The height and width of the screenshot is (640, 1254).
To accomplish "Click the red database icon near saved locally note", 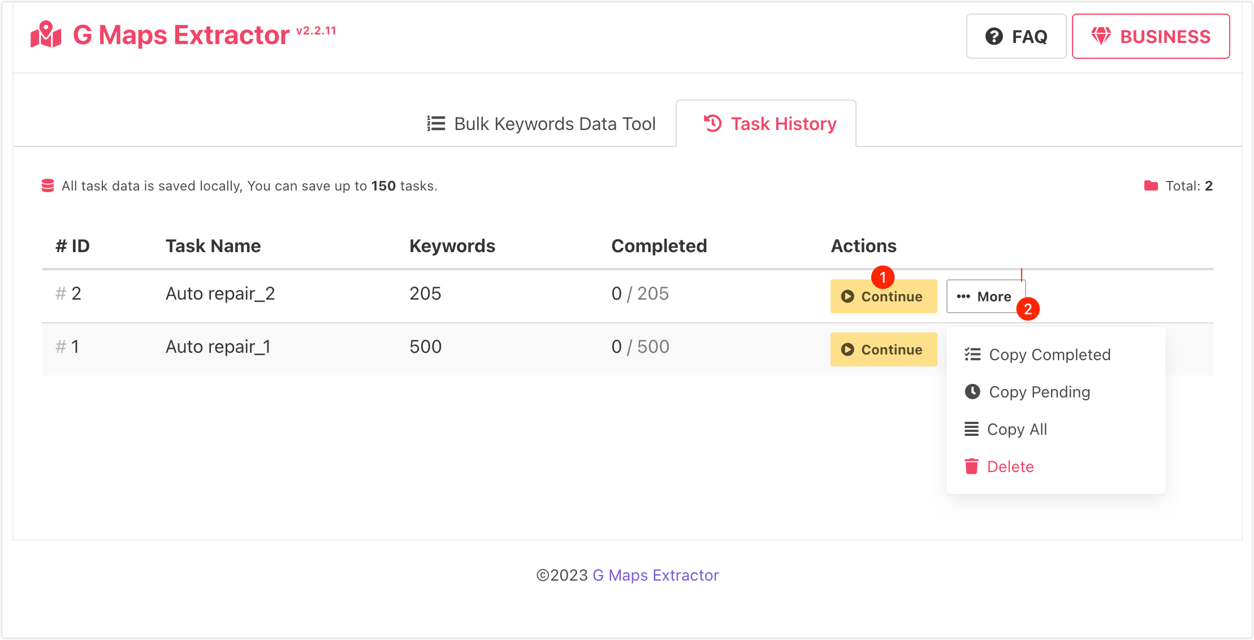I will (48, 186).
